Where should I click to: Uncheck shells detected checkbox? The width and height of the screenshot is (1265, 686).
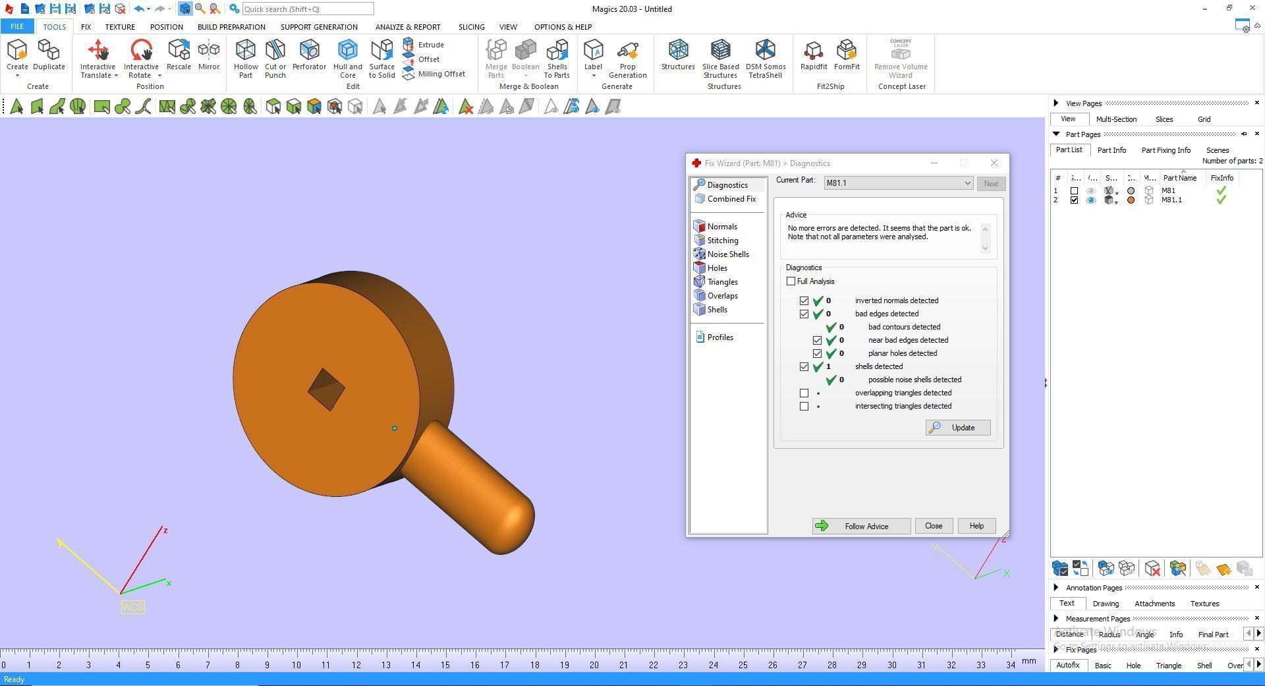[804, 366]
